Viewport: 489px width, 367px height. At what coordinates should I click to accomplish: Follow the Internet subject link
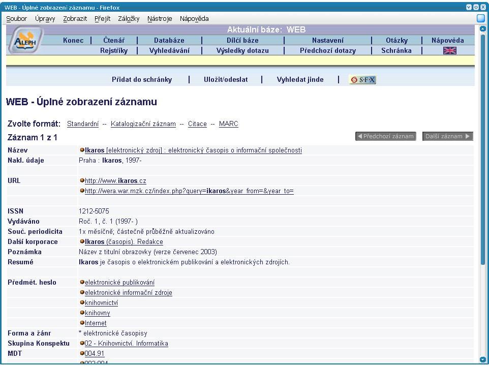pyautogui.click(x=96, y=323)
